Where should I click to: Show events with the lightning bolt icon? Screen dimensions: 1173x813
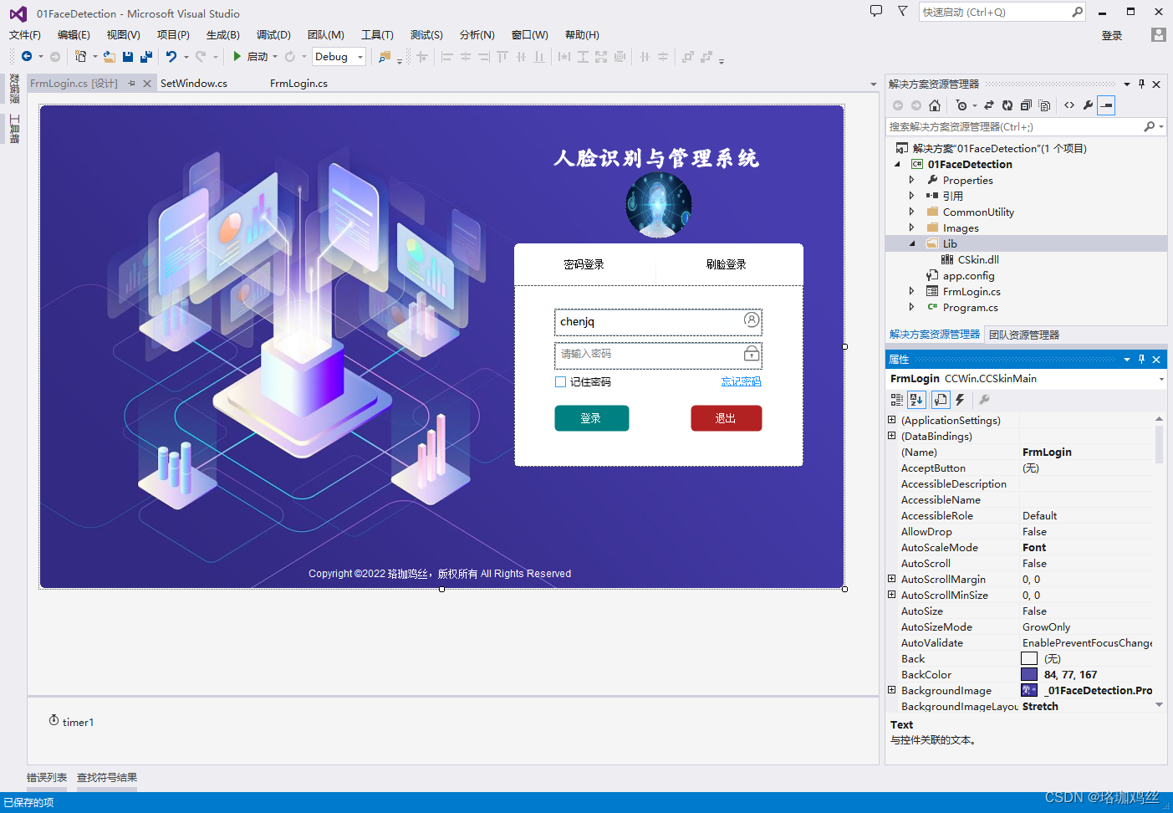[960, 400]
